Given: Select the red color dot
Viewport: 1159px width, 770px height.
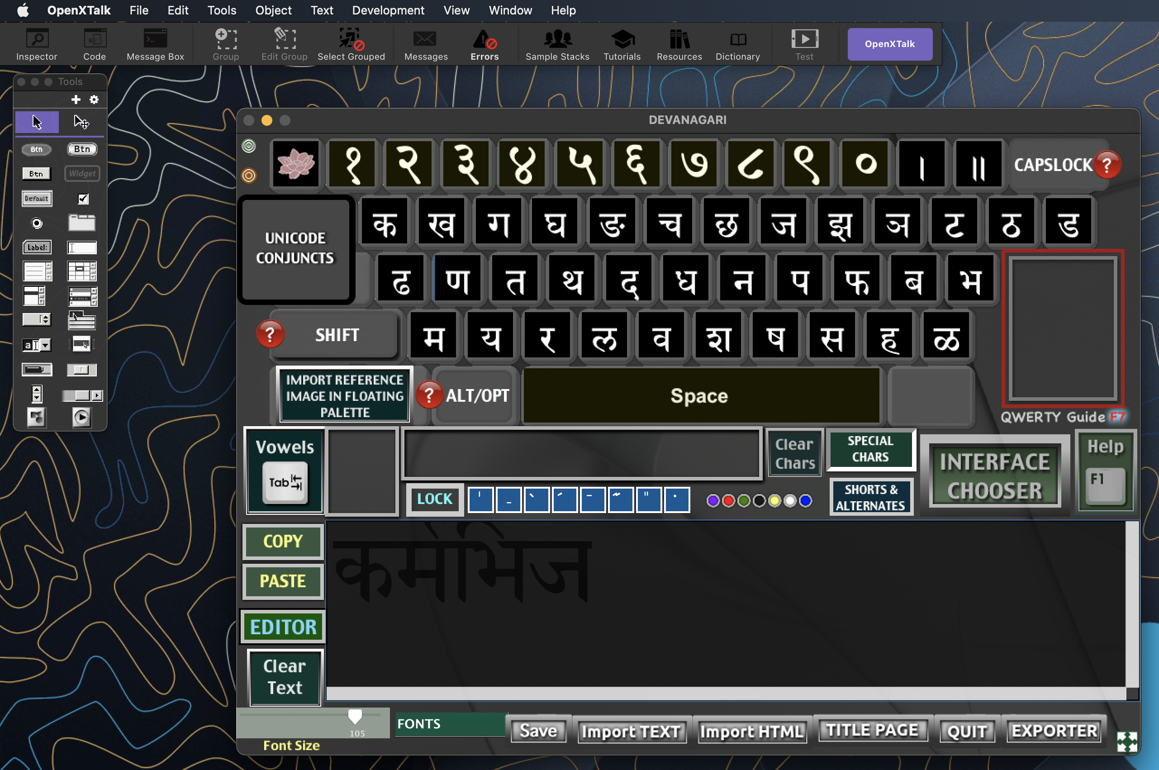Looking at the screenshot, I should click(x=728, y=500).
